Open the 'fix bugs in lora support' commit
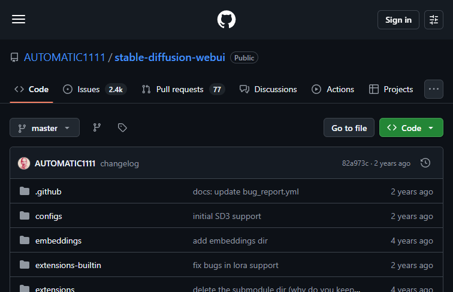Image resolution: width=453 pixels, height=292 pixels. pyautogui.click(x=235, y=265)
